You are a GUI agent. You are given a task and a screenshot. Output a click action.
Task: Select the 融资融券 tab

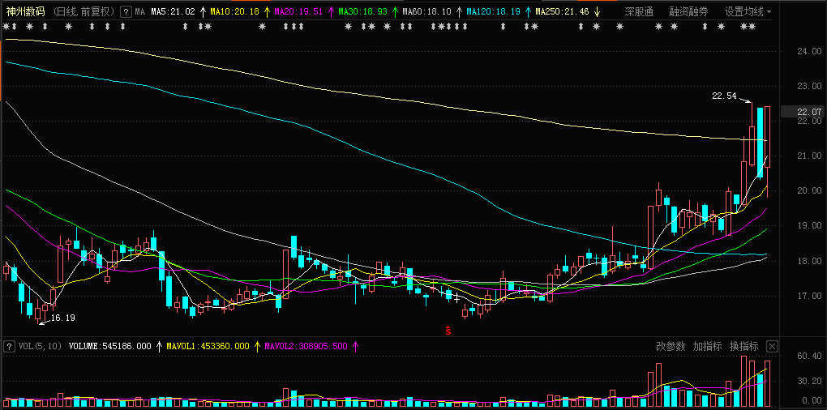click(689, 11)
